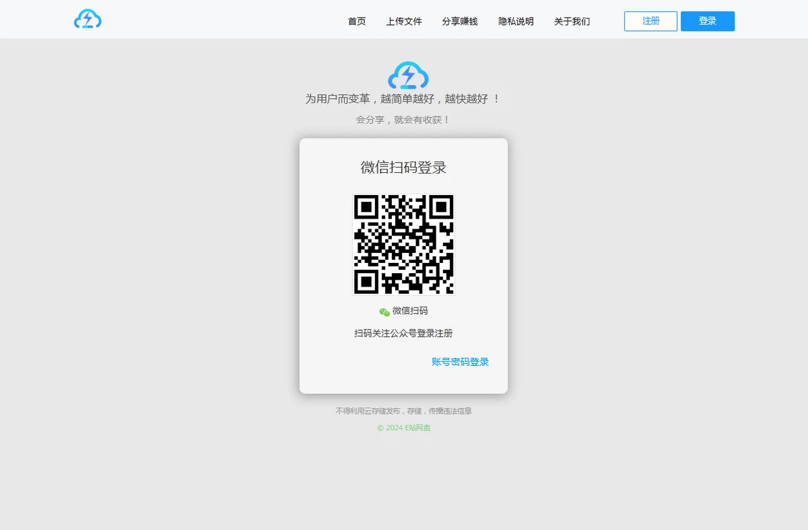Click the 微信扫码登录 card heading
The width and height of the screenshot is (808, 530).
[x=403, y=167]
